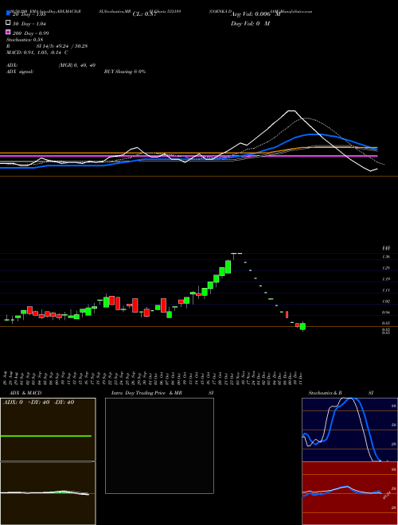Image resolution: width=398 pixels, height=525 pixels.
Task: Click the 1.19 price axis label
Action: 386,279
